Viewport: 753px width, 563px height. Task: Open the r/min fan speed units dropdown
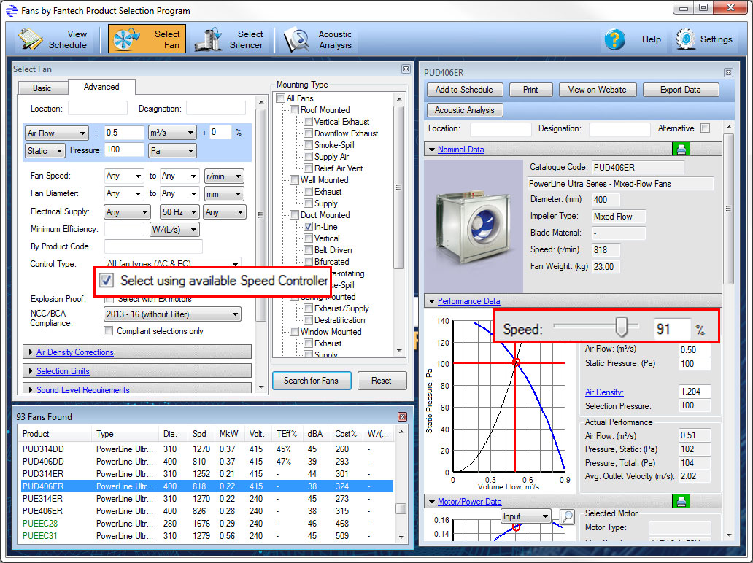pyautogui.click(x=224, y=176)
